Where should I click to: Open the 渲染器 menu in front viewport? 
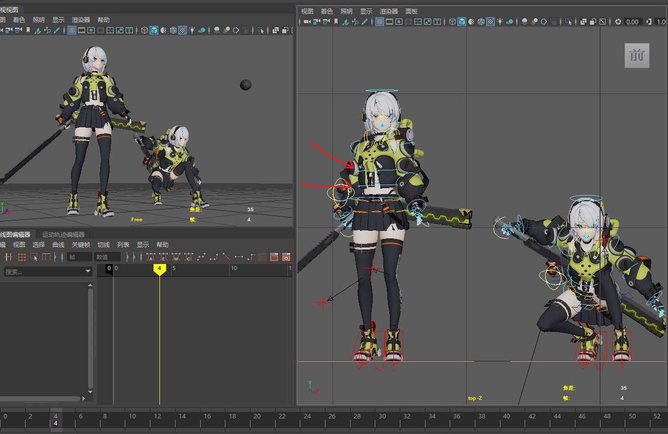tap(388, 11)
